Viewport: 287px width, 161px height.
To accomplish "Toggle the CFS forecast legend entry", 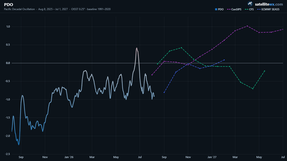I will point(249,9).
